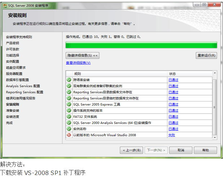The image size is (223, 184).
Task: Click check icon beside Reporting Services目录数据库文件存在
Action: (x=69, y=92)
